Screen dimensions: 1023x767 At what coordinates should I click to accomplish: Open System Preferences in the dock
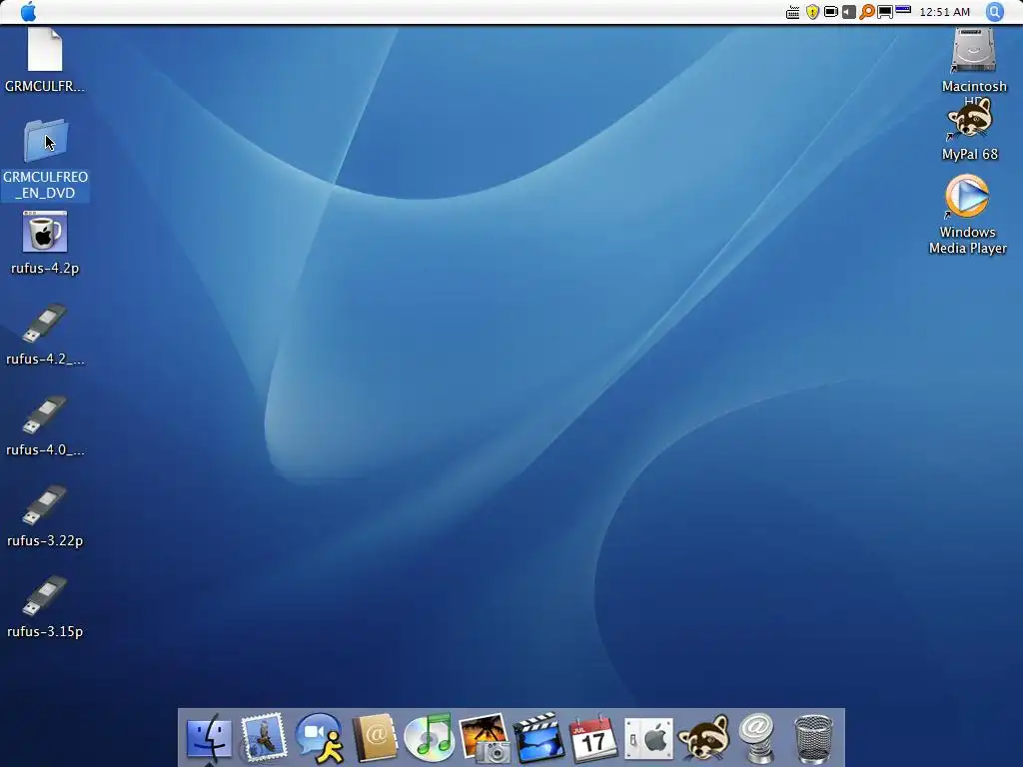pos(648,739)
